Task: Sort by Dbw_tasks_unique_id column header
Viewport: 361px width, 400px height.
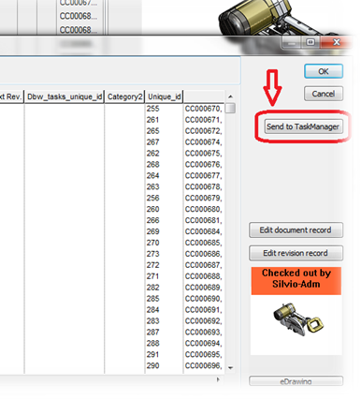Action: pos(65,96)
